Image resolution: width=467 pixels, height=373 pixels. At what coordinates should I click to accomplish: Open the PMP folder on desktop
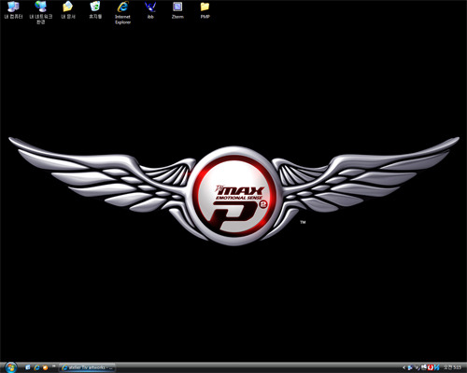pyautogui.click(x=205, y=10)
